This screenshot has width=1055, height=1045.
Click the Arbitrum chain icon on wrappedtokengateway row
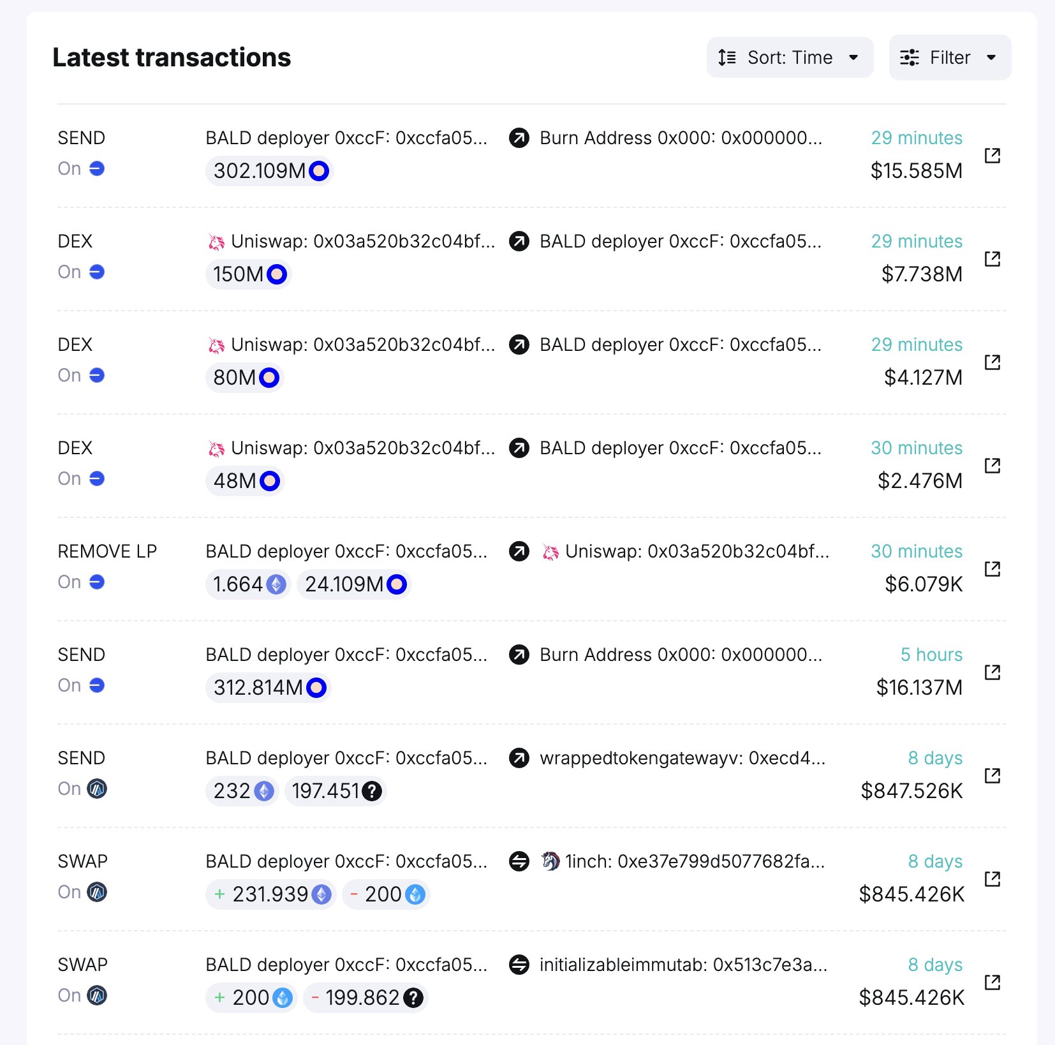[97, 789]
